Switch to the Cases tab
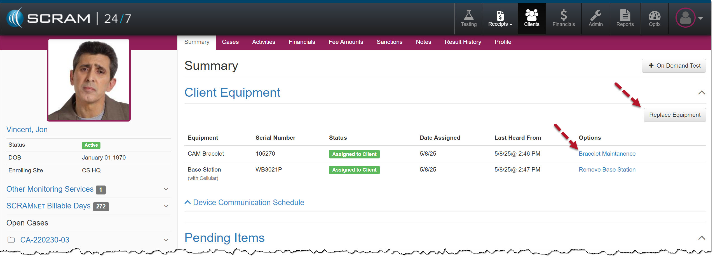This screenshot has width=713, height=259. click(x=230, y=42)
